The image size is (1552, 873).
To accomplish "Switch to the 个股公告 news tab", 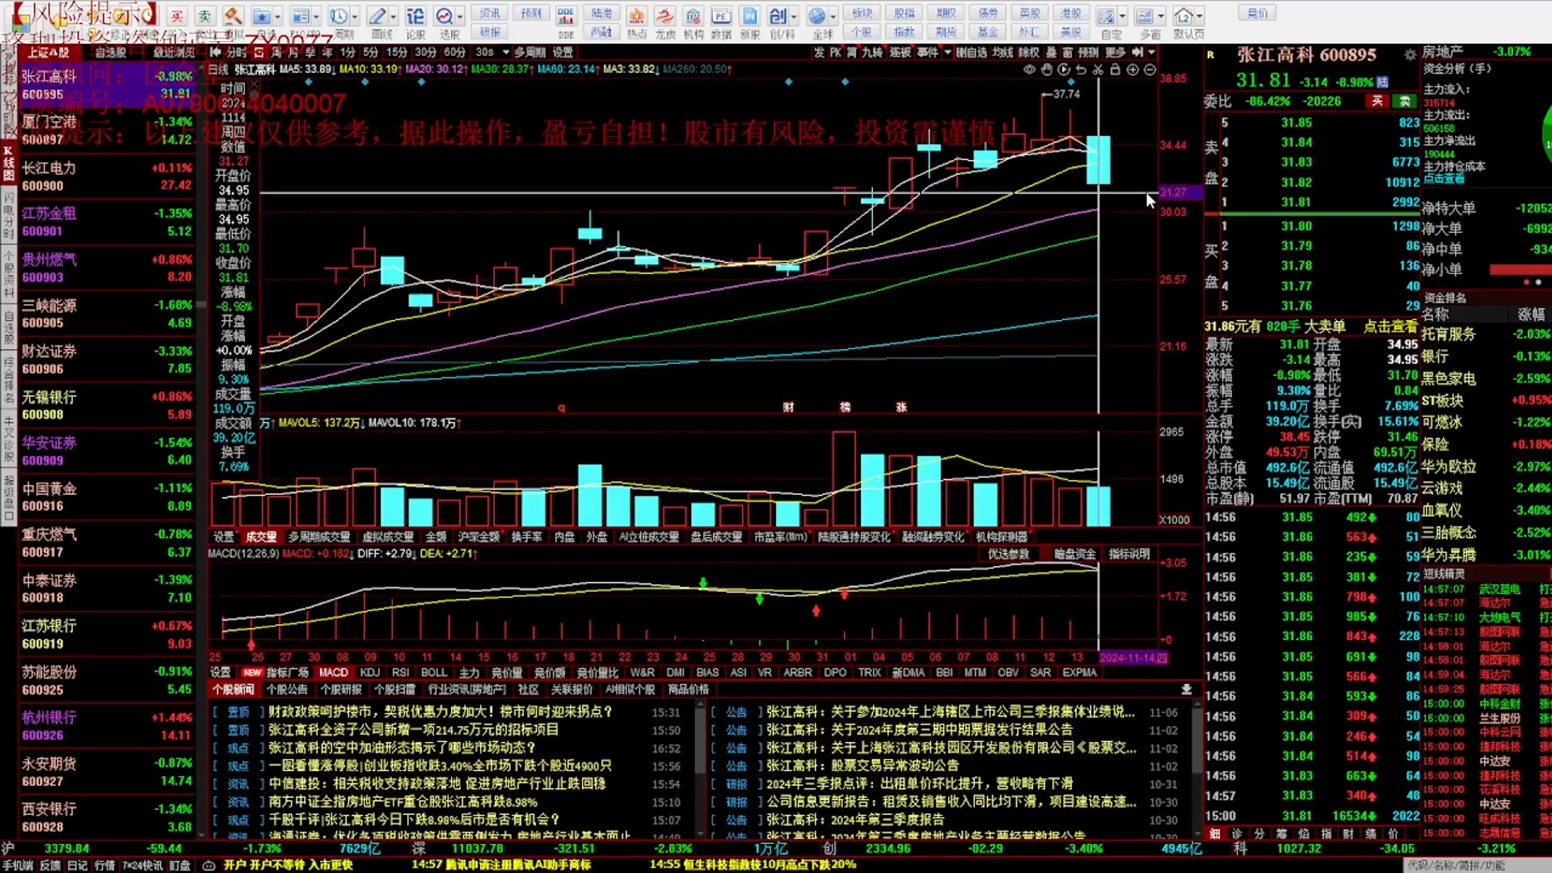I will [287, 690].
